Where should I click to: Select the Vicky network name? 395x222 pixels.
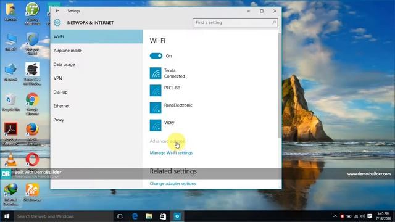(x=169, y=123)
